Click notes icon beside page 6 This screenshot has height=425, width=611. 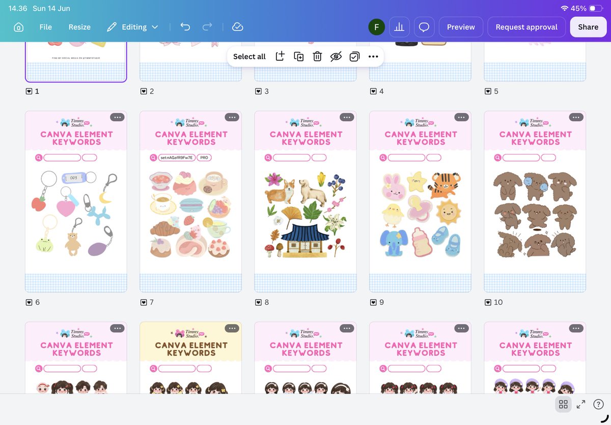29,302
